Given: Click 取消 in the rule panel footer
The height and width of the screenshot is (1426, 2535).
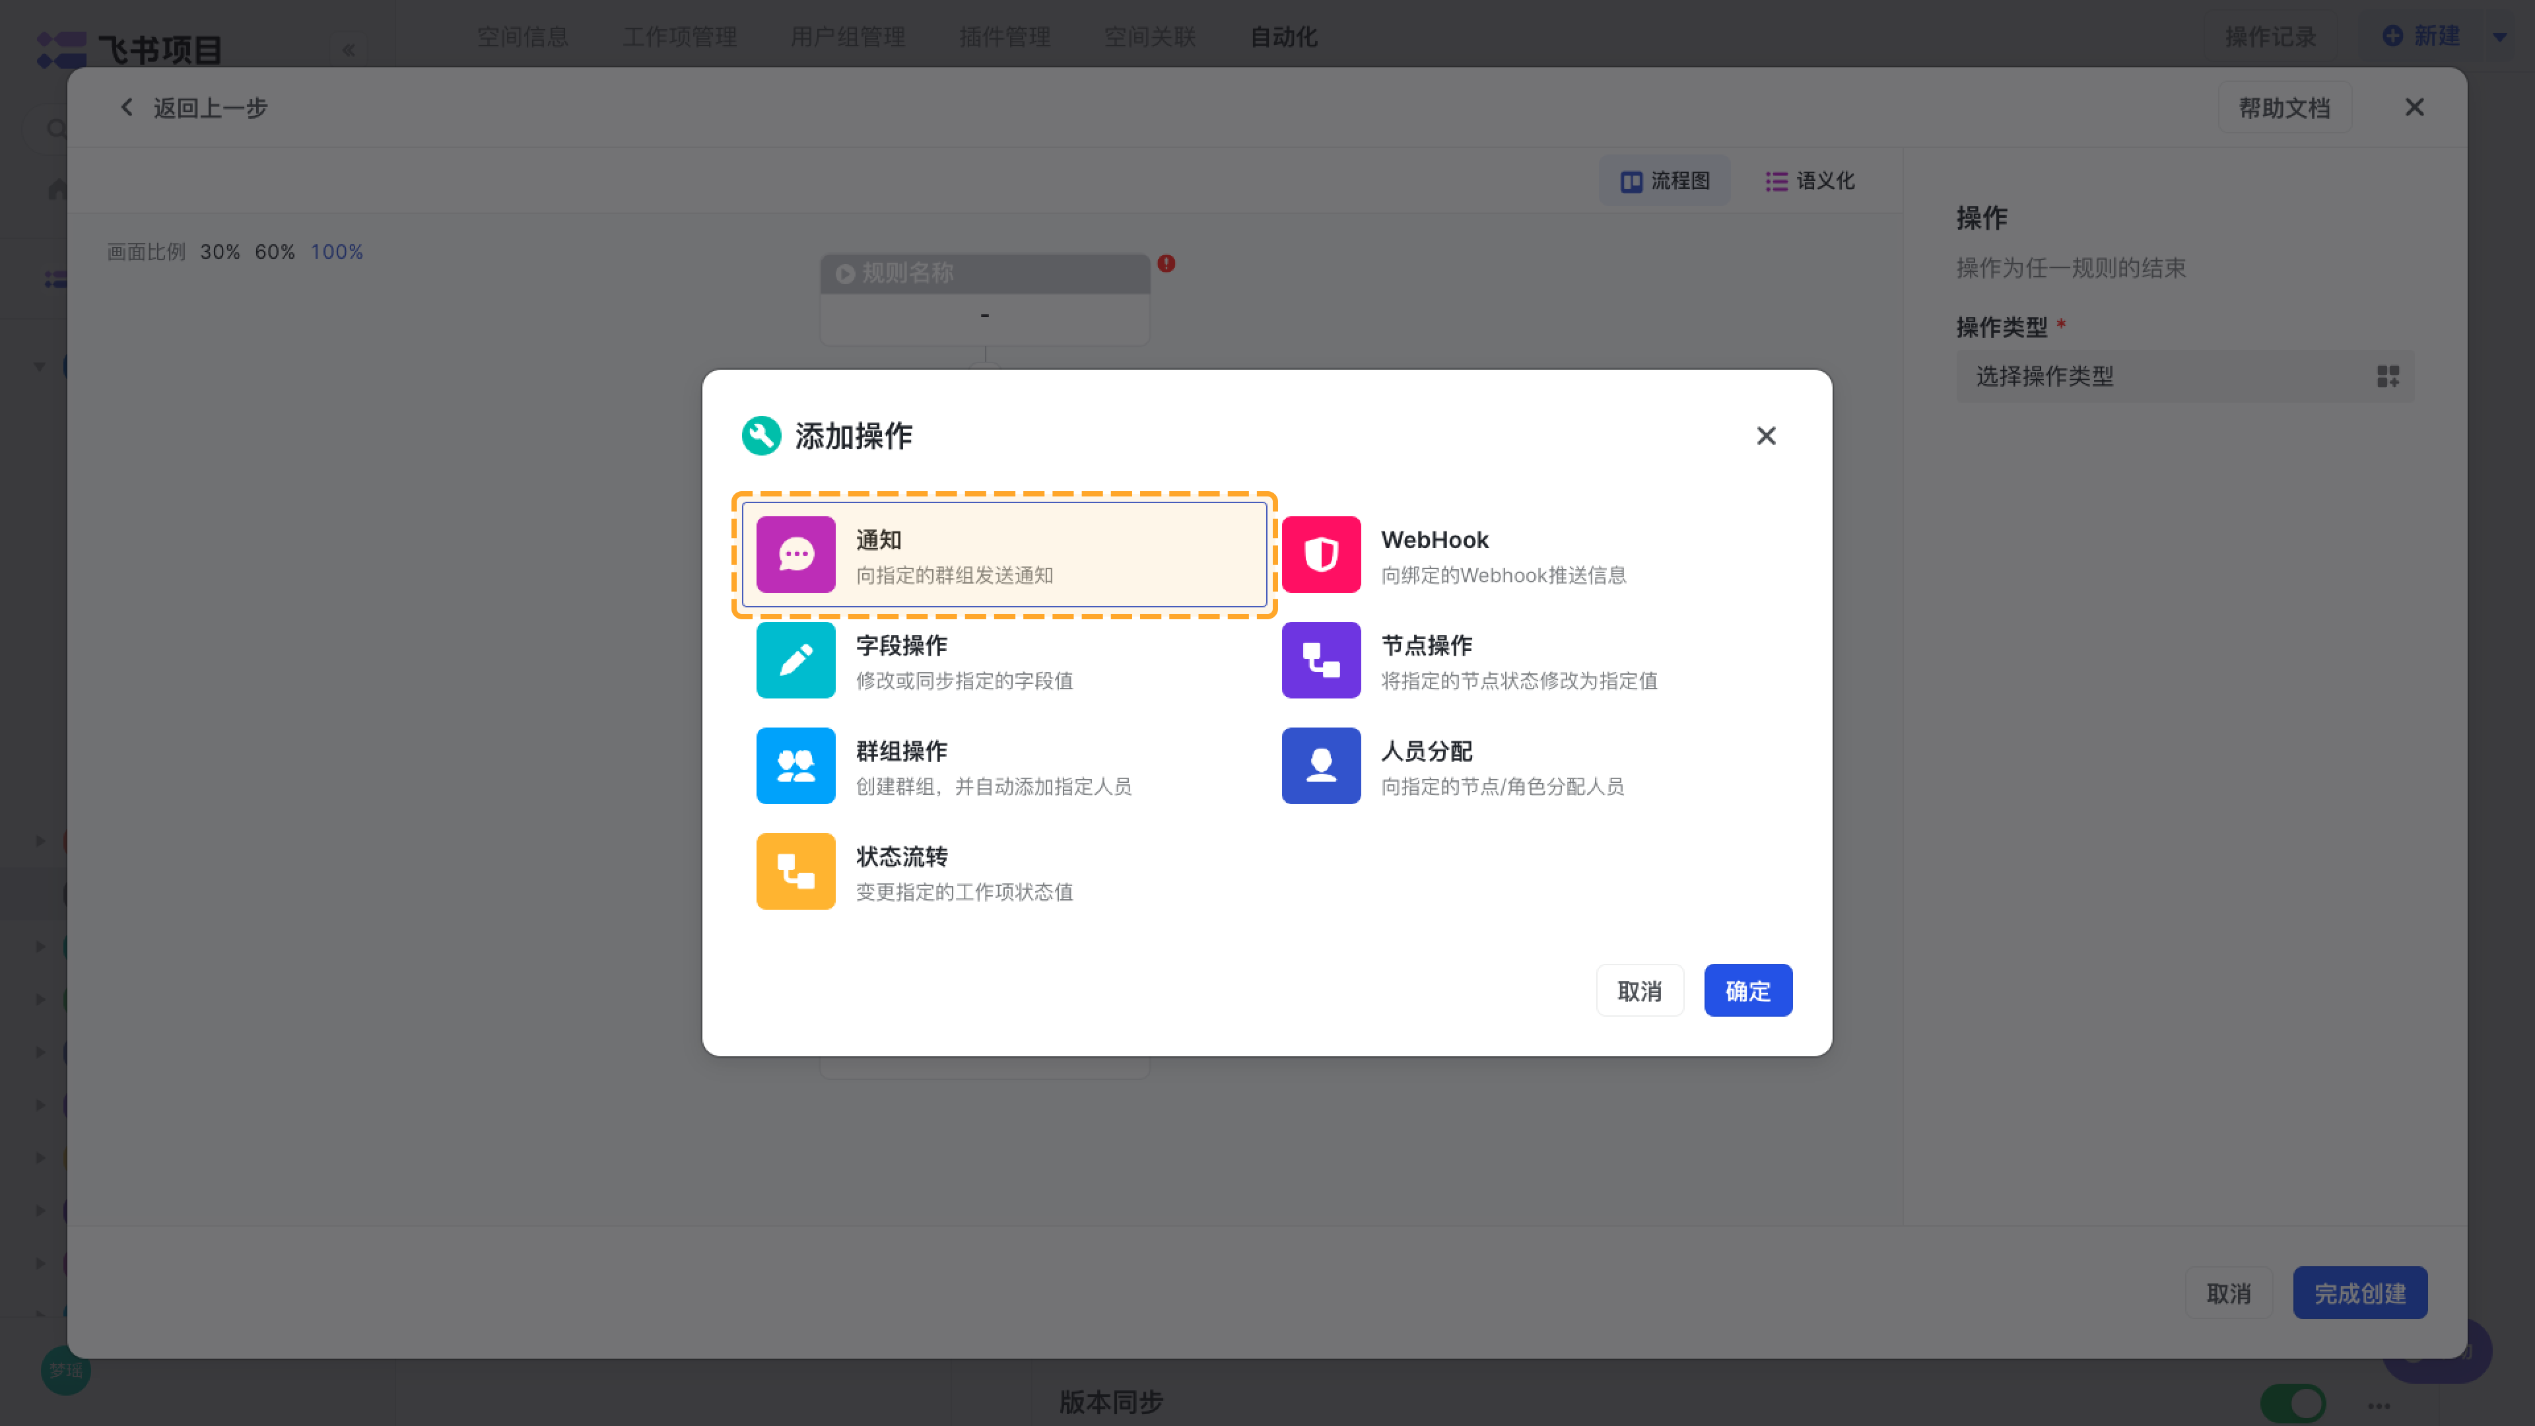Looking at the screenshot, I should 2228,1292.
